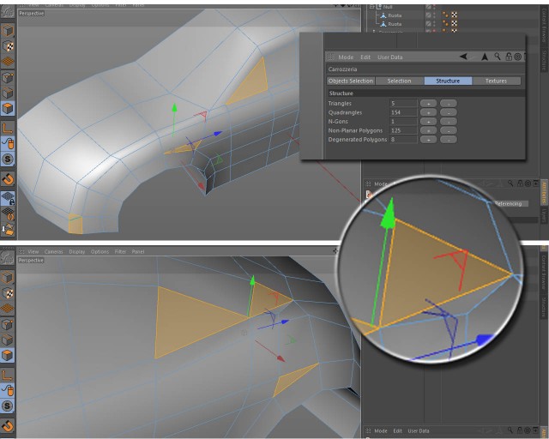Activate Workplane mode in upper viewport toolbar
This screenshot has height=439, width=549.
tap(8, 62)
